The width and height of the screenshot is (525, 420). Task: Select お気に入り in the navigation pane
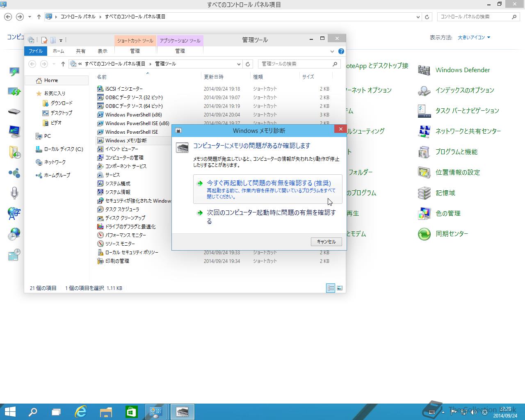pyautogui.click(x=55, y=94)
